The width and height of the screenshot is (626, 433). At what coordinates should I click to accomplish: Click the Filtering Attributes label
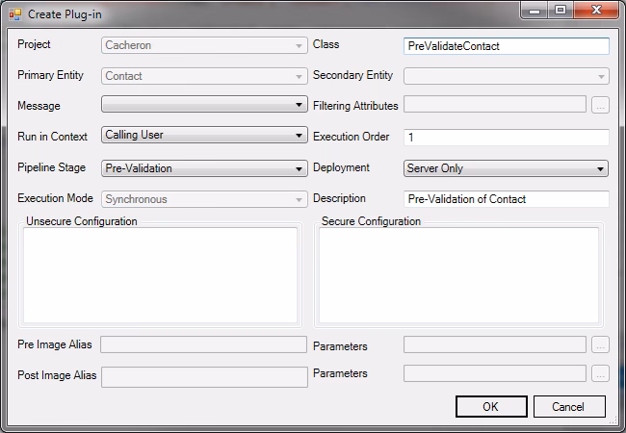[x=355, y=106]
